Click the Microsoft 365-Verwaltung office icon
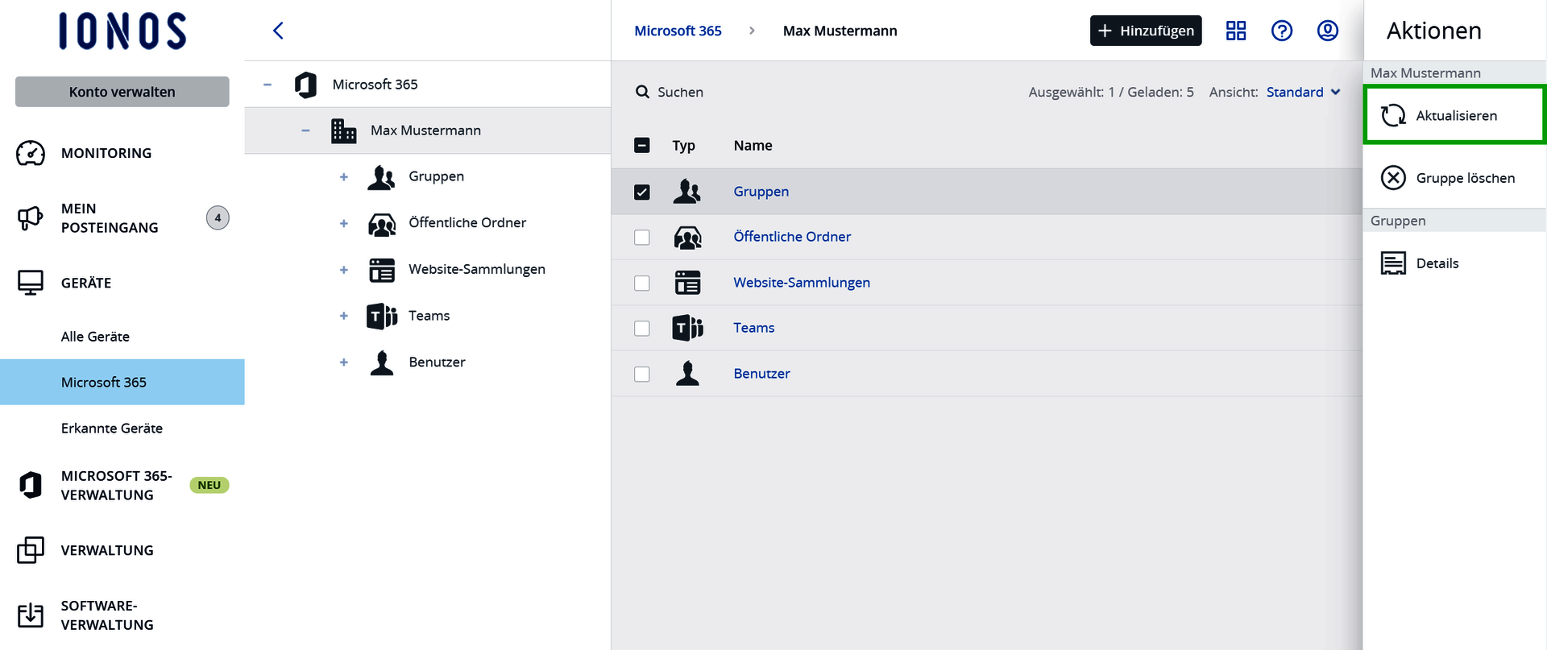The height and width of the screenshot is (650, 1547). pyautogui.click(x=31, y=485)
